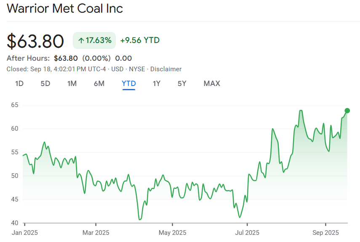Select the 5Y range tab
The width and height of the screenshot is (360, 242).
[x=182, y=83]
